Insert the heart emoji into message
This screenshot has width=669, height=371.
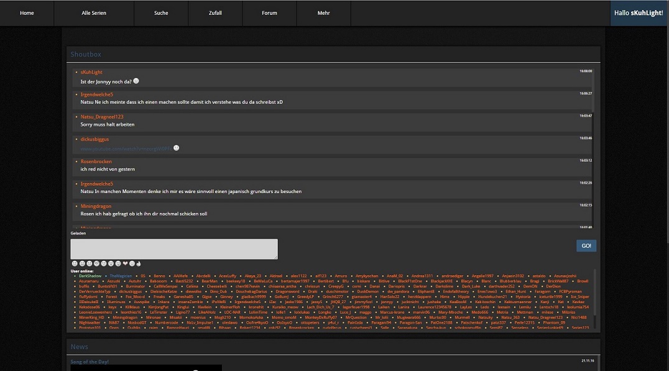[124, 264]
